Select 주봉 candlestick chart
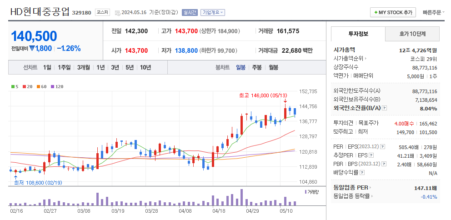This screenshot has height=220, width=451. pyautogui.click(x=257, y=68)
